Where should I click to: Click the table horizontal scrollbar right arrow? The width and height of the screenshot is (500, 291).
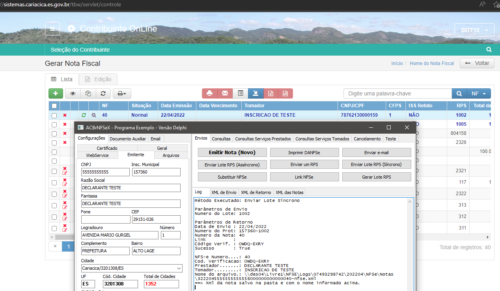coord(488,237)
